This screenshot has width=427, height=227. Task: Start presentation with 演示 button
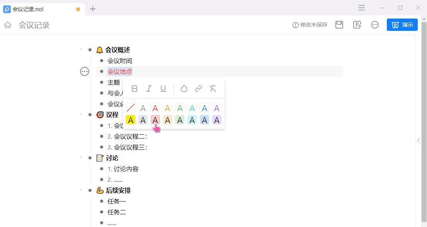click(402, 25)
